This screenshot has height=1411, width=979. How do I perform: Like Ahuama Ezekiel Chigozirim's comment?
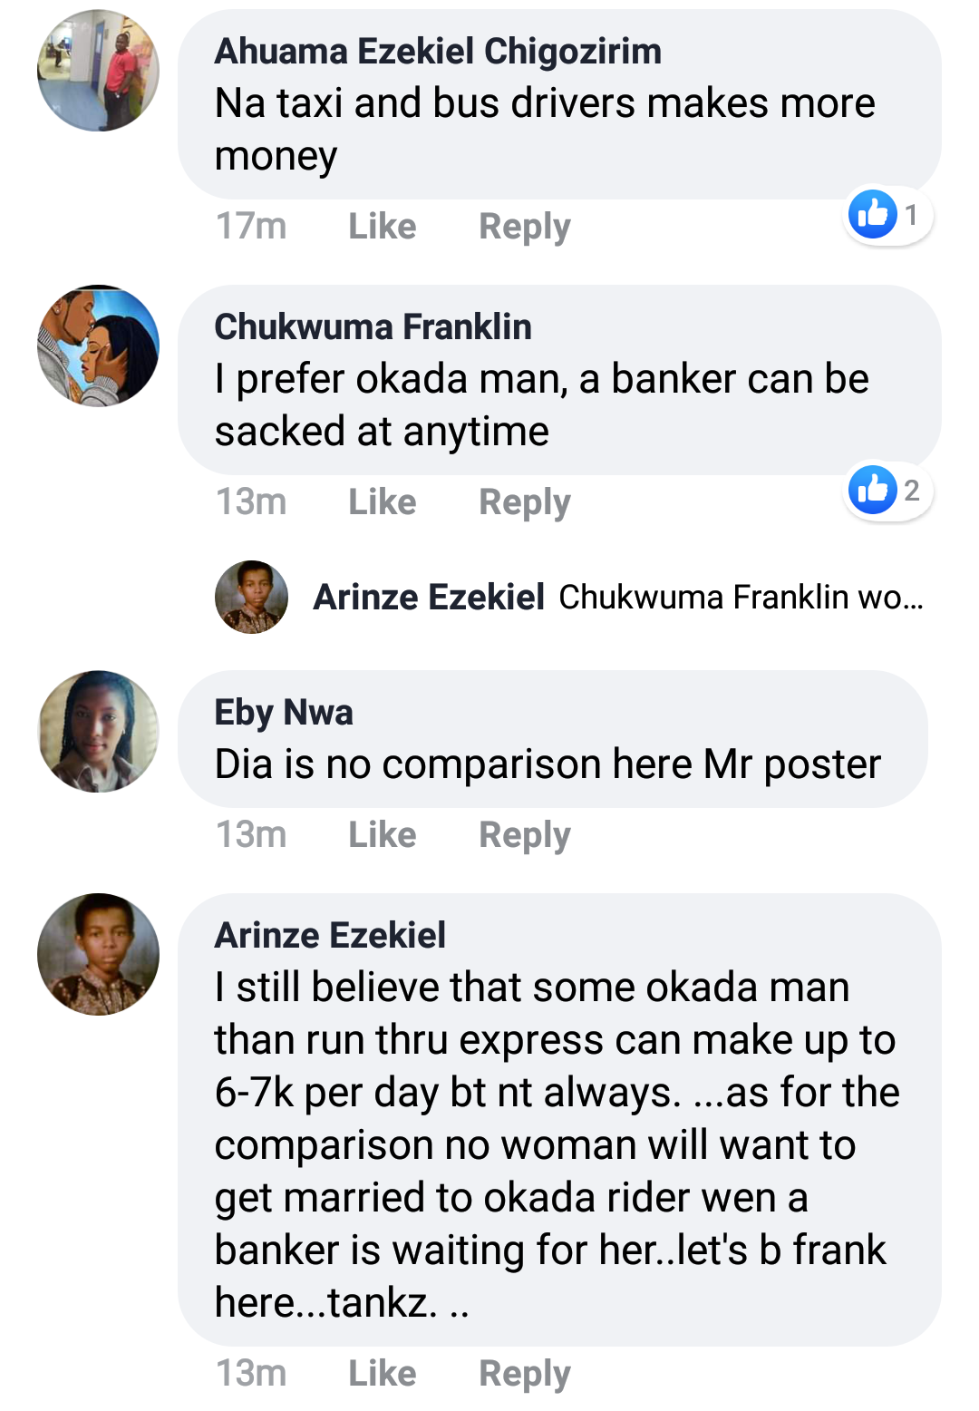point(382,226)
